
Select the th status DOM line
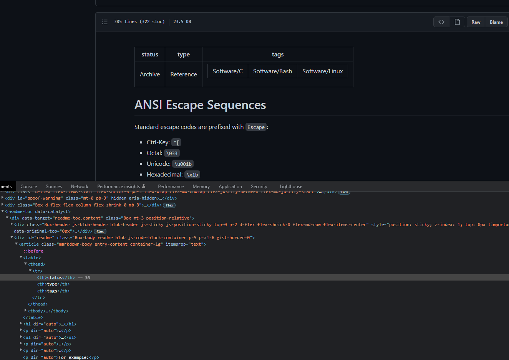[254, 277]
